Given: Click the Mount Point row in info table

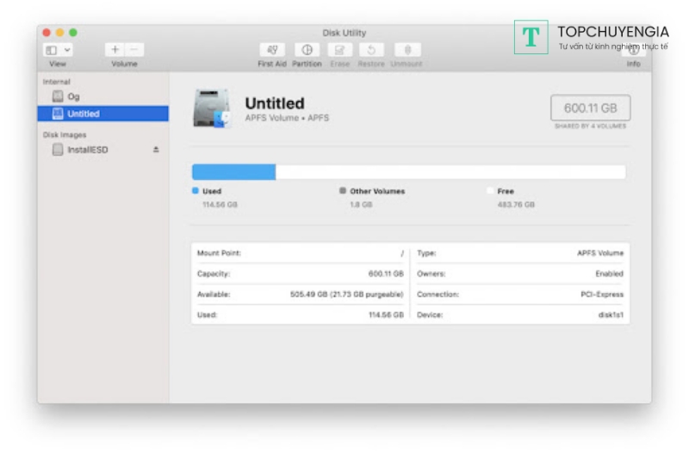Looking at the screenshot, I should [300, 253].
